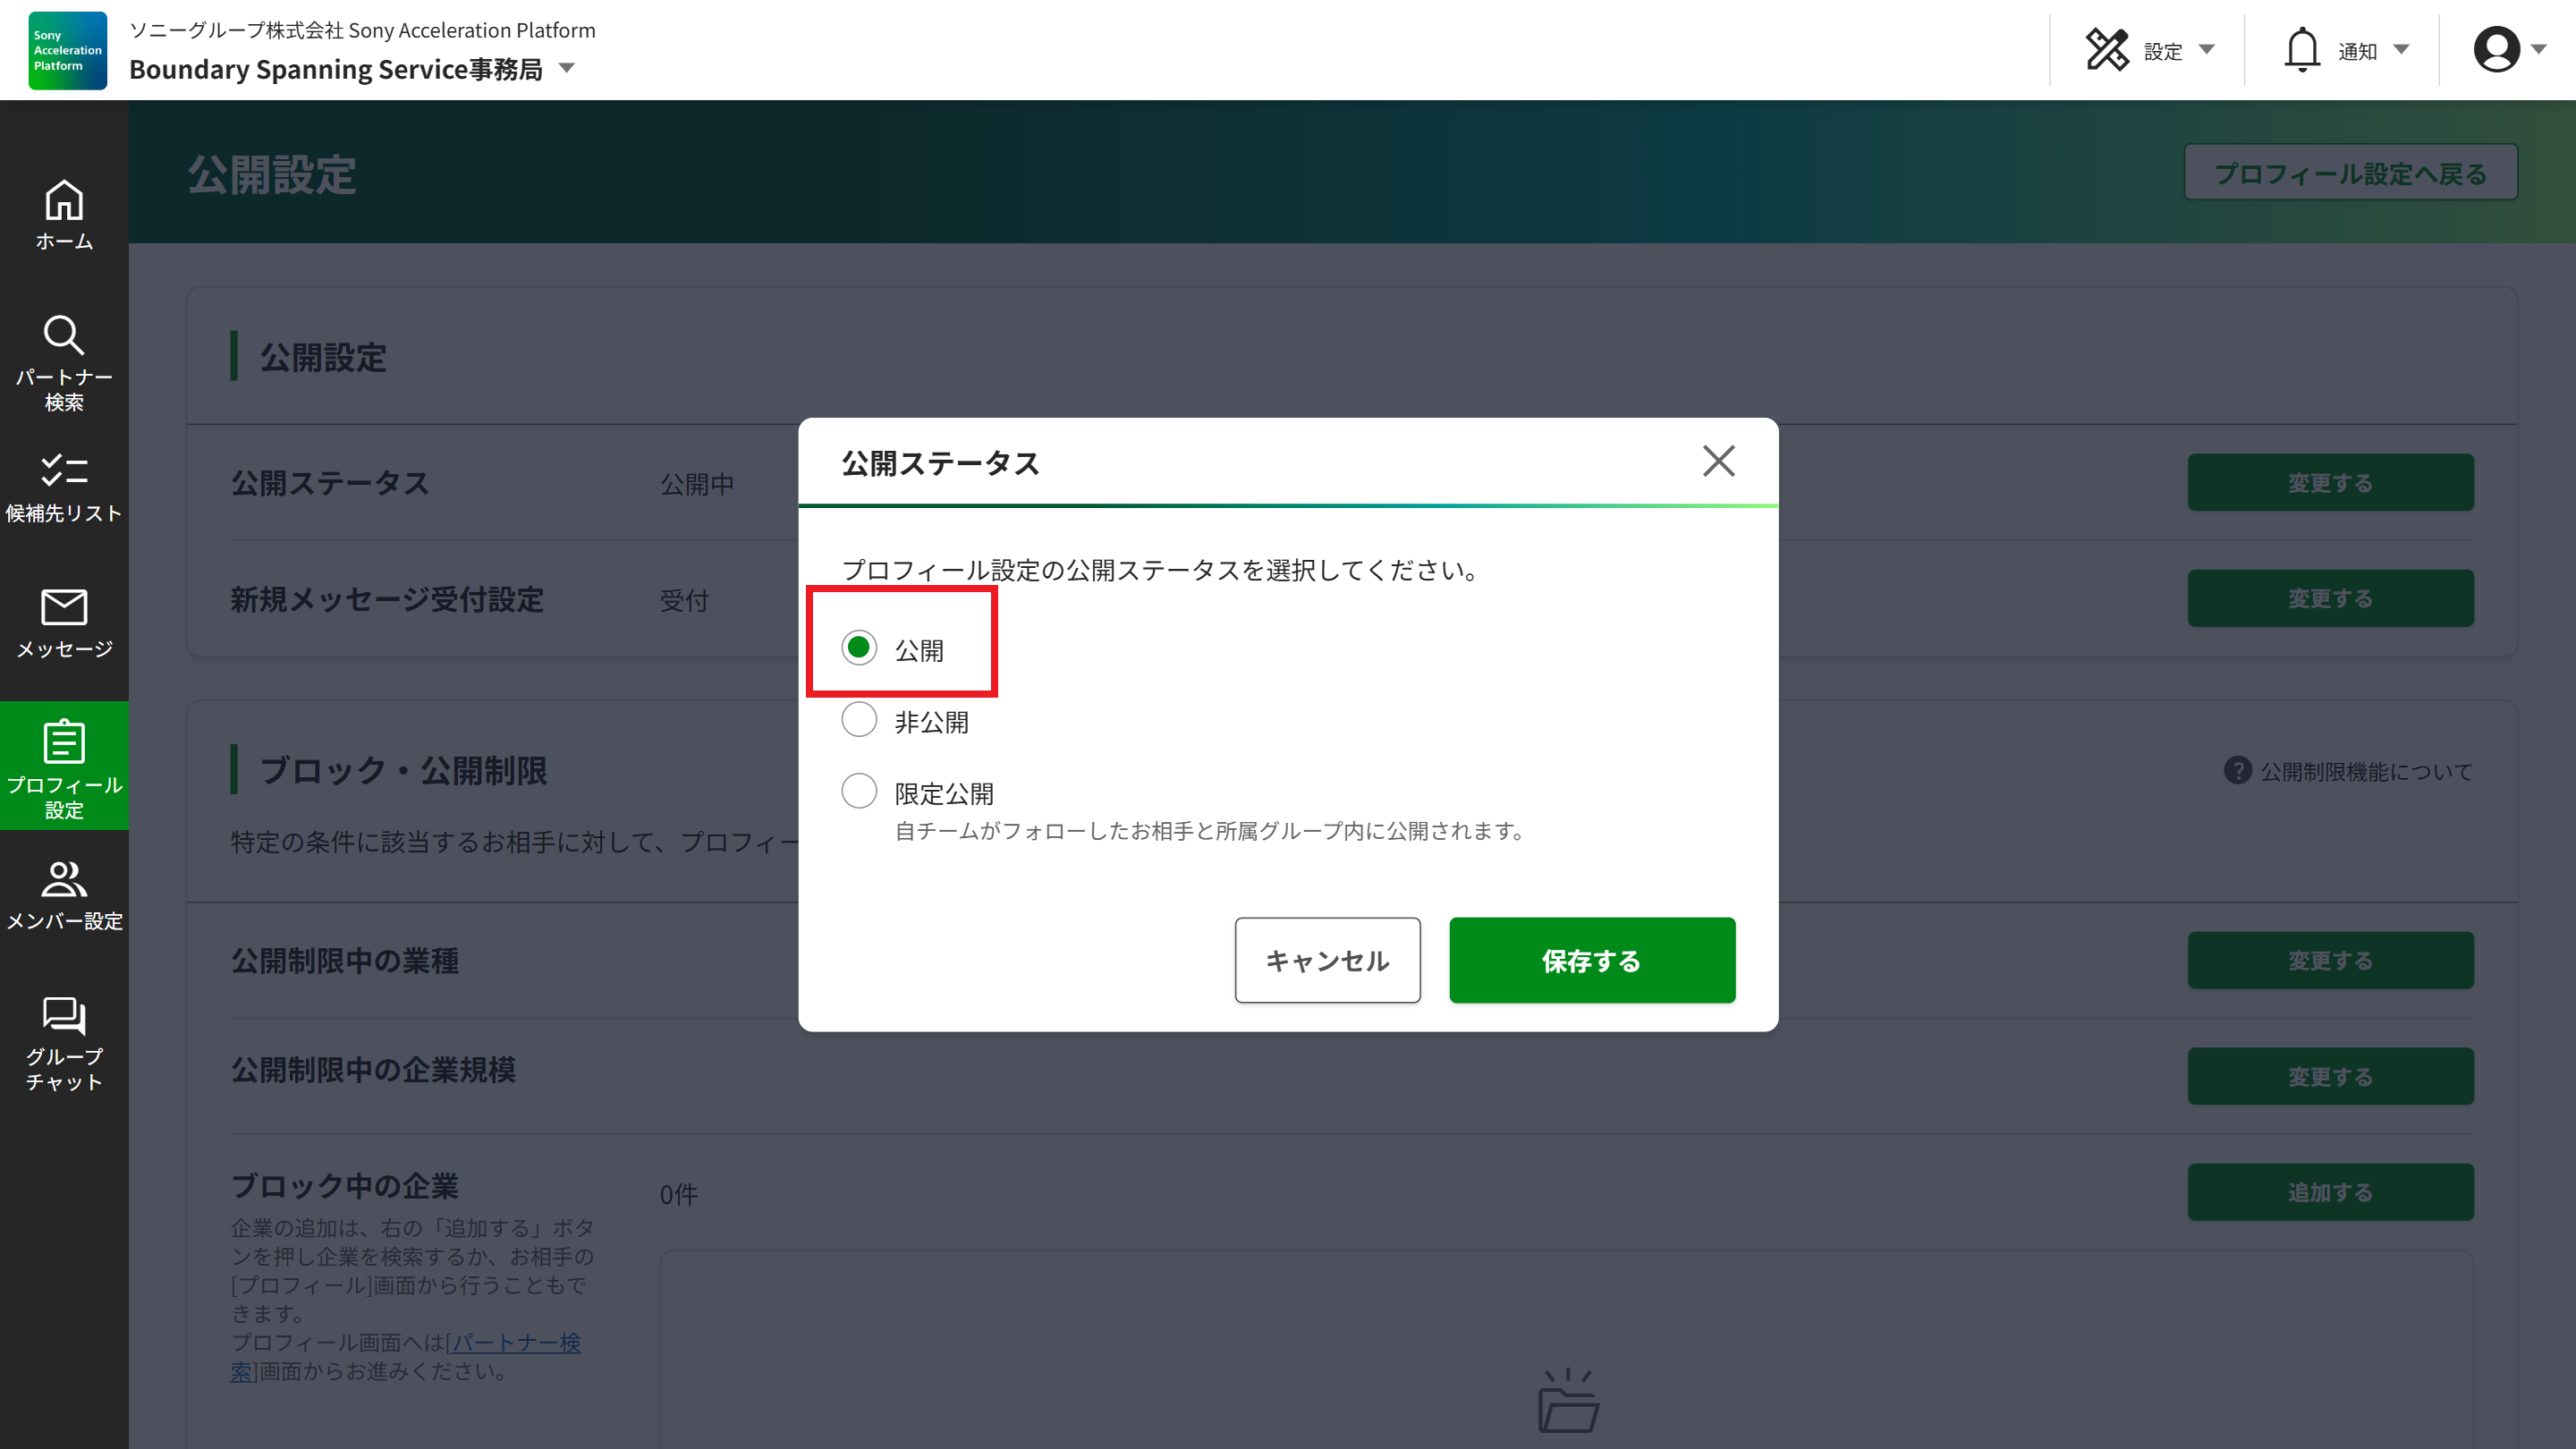
Task: Open notifications via the 通知 bell icon
Action: pyautogui.click(x=2302, y=48)
